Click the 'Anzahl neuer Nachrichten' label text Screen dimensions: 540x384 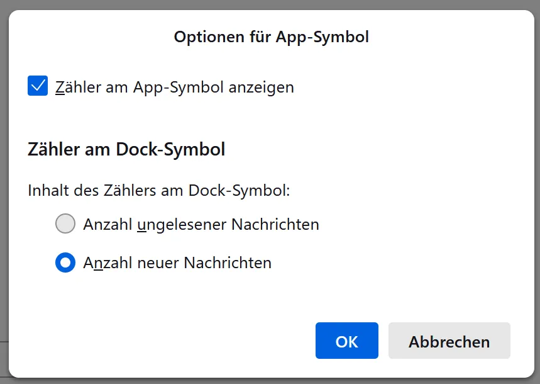coord(177,263)
